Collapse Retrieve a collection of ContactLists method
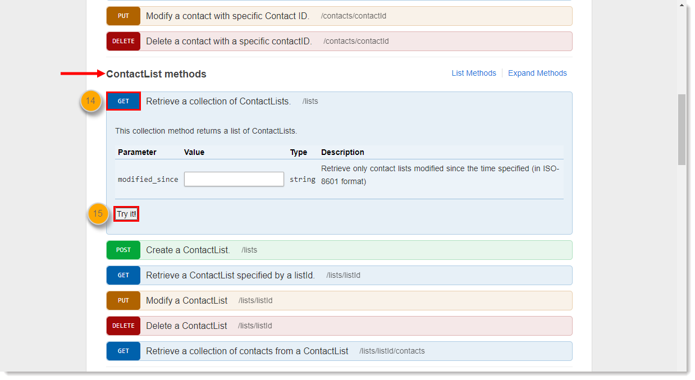Image resolution: width=695 pixels, height=380 pixels. point(218,102)
